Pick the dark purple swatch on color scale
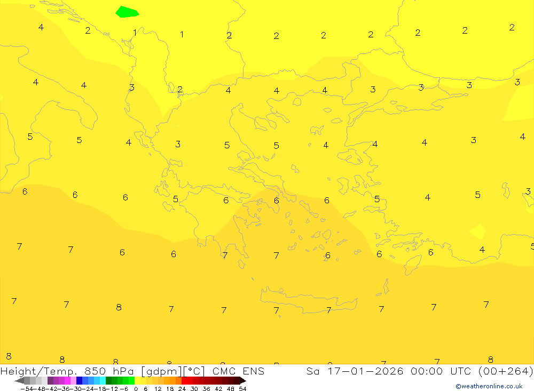The image size is (534, 391). coord(50,381)
